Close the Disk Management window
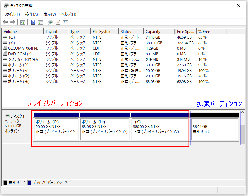Image resolution: width=248 pixels, height=196 pixels. pos(239,6)
